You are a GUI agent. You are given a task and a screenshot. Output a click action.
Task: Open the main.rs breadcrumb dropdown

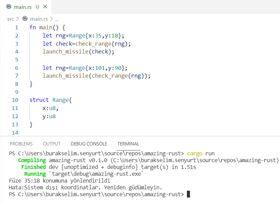point(39,19)
